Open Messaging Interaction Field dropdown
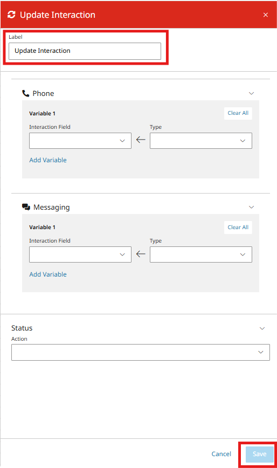277x468 pixels. (x=80, y=254)
